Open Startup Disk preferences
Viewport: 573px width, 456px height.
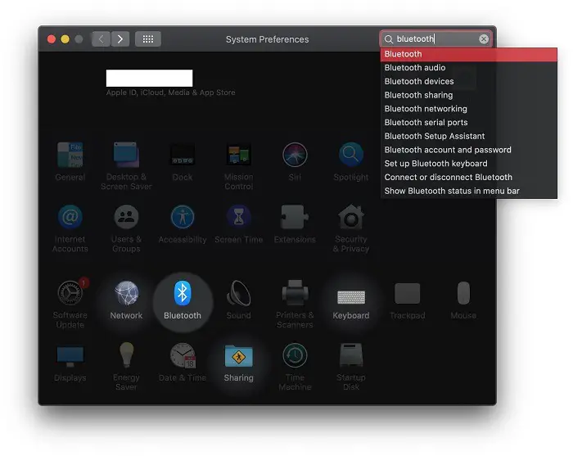[x=351, y=355]
